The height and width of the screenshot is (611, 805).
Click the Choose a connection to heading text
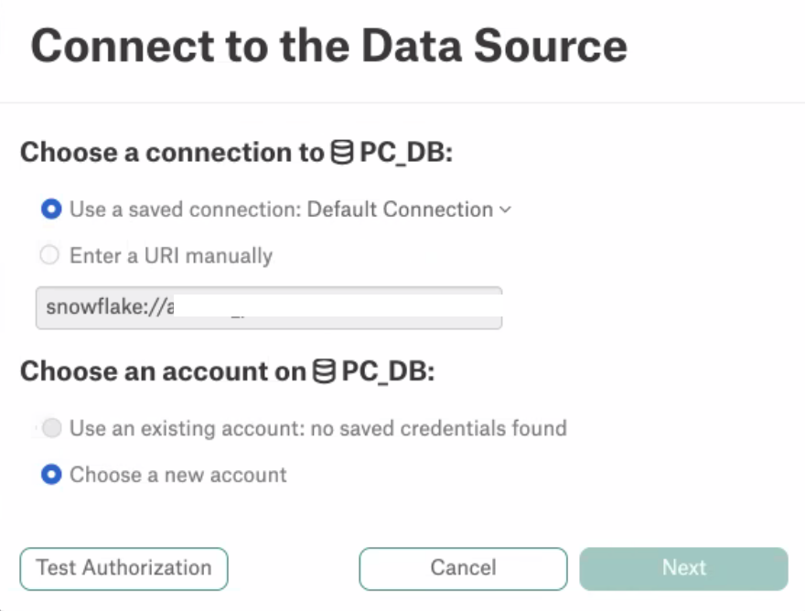173,153
